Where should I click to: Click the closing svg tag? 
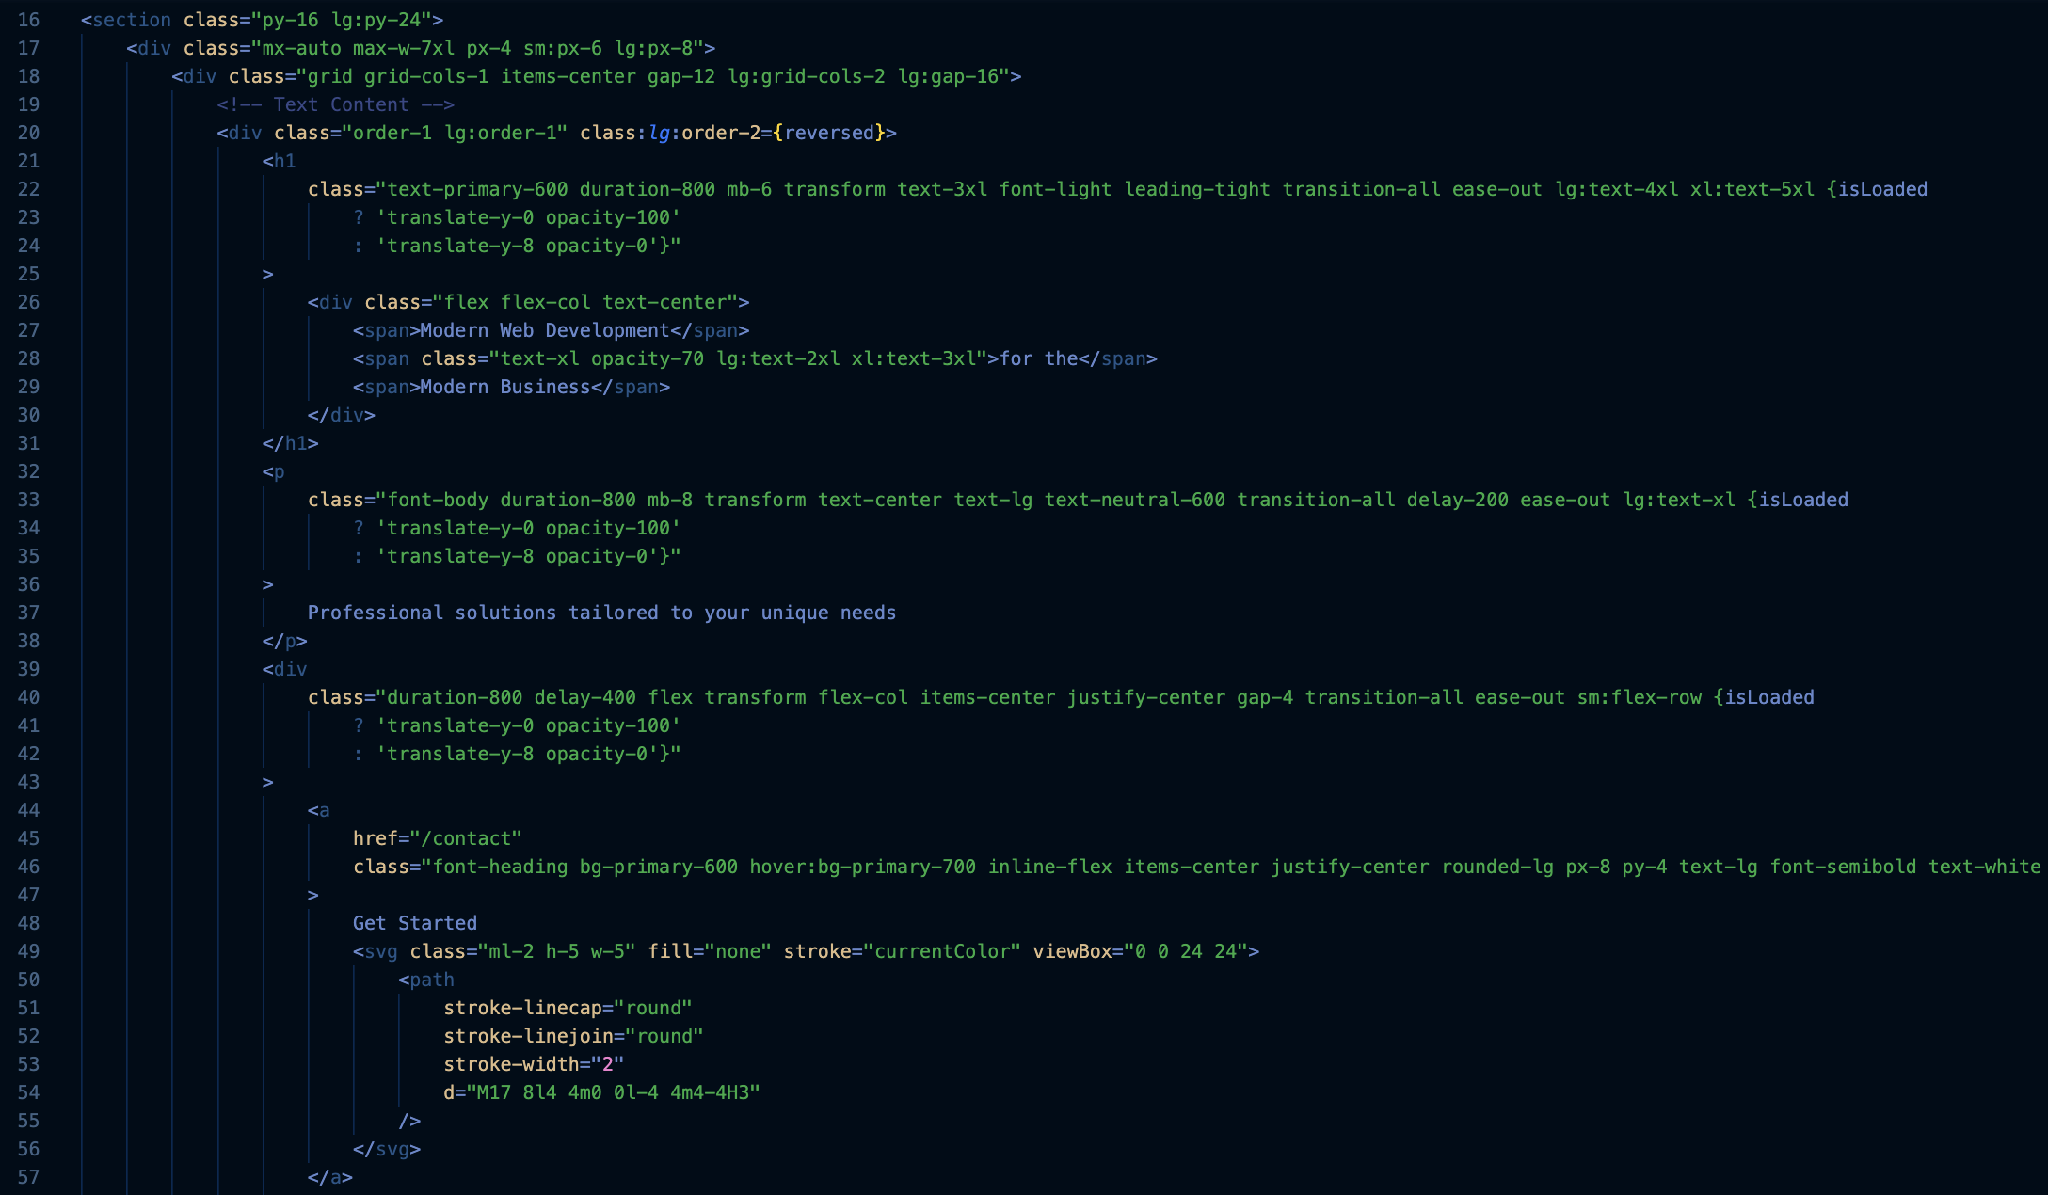point(387,1149)
